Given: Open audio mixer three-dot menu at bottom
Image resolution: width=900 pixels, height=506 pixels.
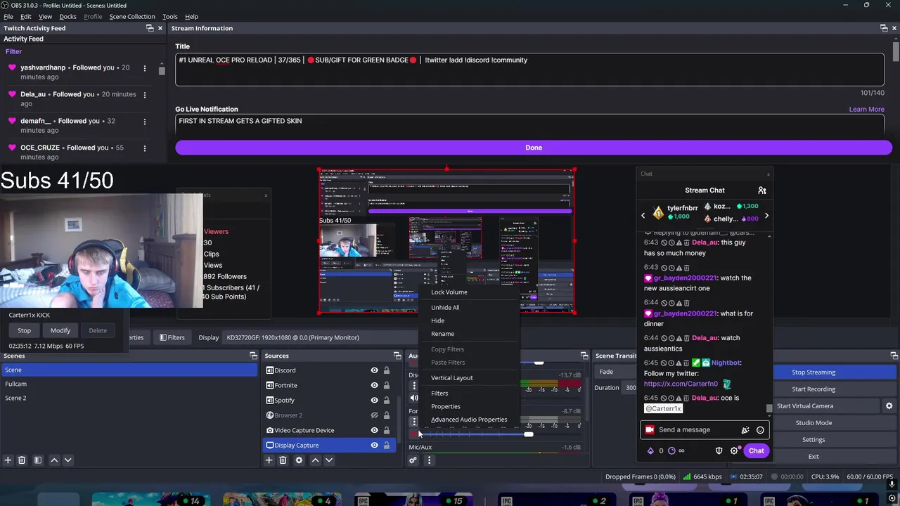Looking at the screenshot, I should (429, 460).
